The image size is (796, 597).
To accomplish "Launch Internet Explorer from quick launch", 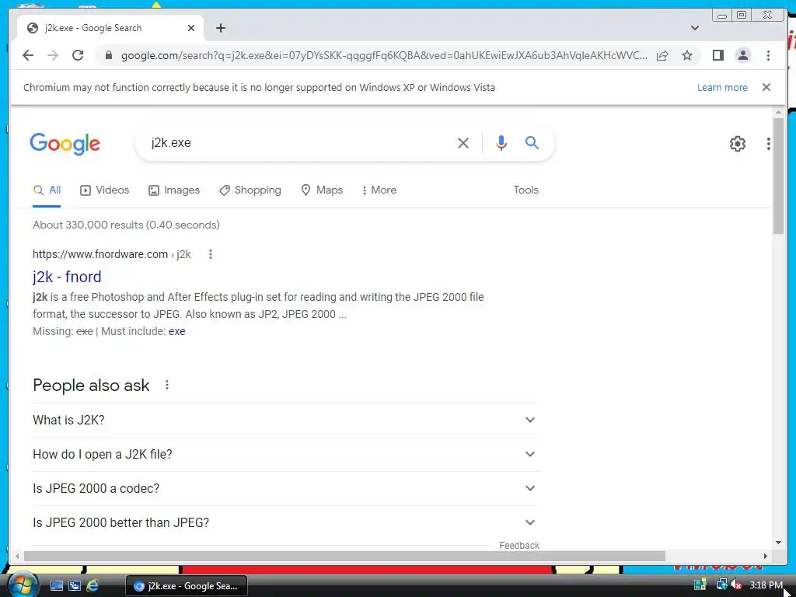I will click(x=93, y=586).
